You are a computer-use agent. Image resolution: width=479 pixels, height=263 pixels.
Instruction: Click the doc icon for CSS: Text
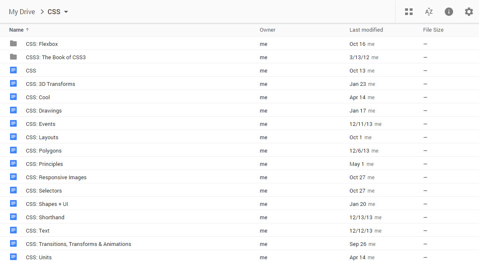[x=13, y=230]
